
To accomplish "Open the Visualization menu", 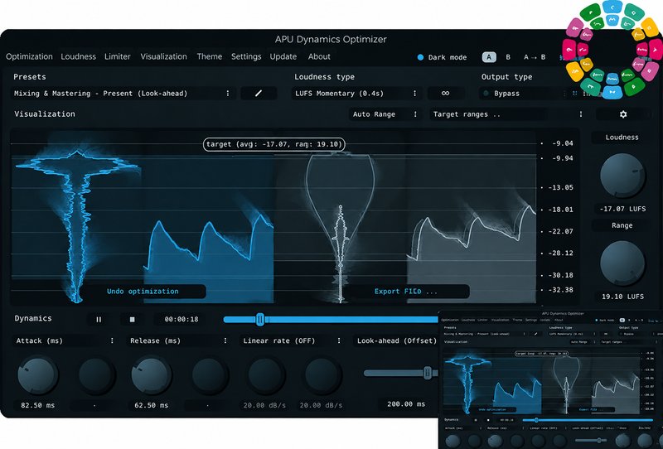I will click(163, 56).
